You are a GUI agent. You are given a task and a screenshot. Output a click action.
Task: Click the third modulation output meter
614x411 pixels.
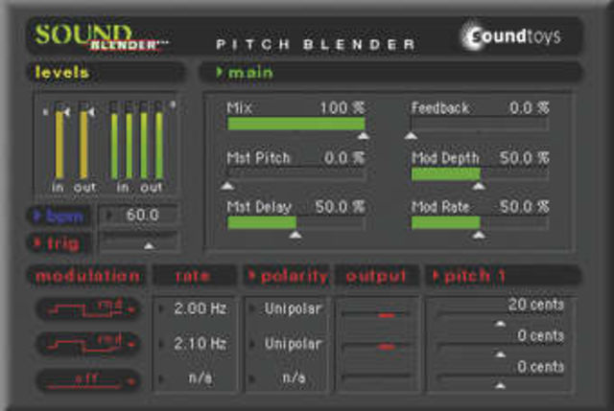377,377
